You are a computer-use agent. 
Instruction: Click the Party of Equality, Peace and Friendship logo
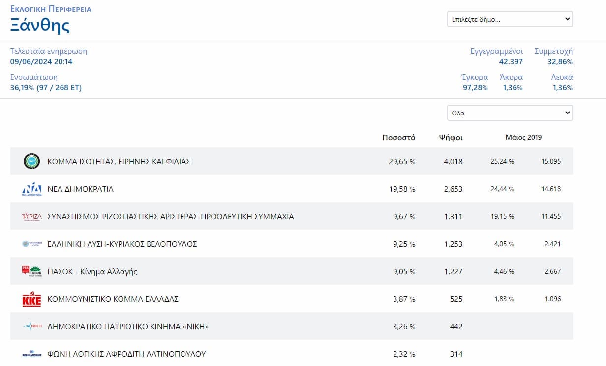coord(32,161)
